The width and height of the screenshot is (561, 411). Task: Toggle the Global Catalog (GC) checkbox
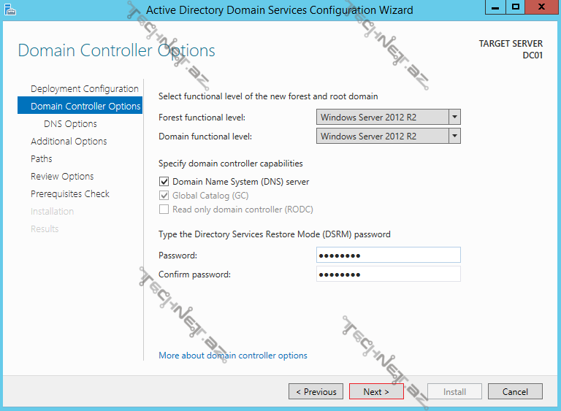164,196
